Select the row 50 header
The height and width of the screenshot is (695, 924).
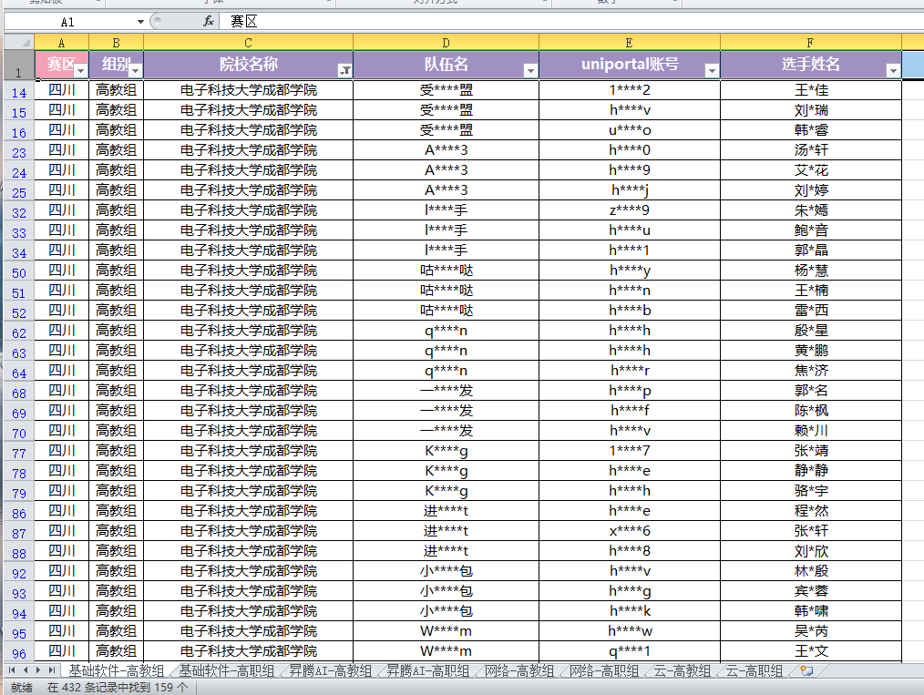[18, 271]
